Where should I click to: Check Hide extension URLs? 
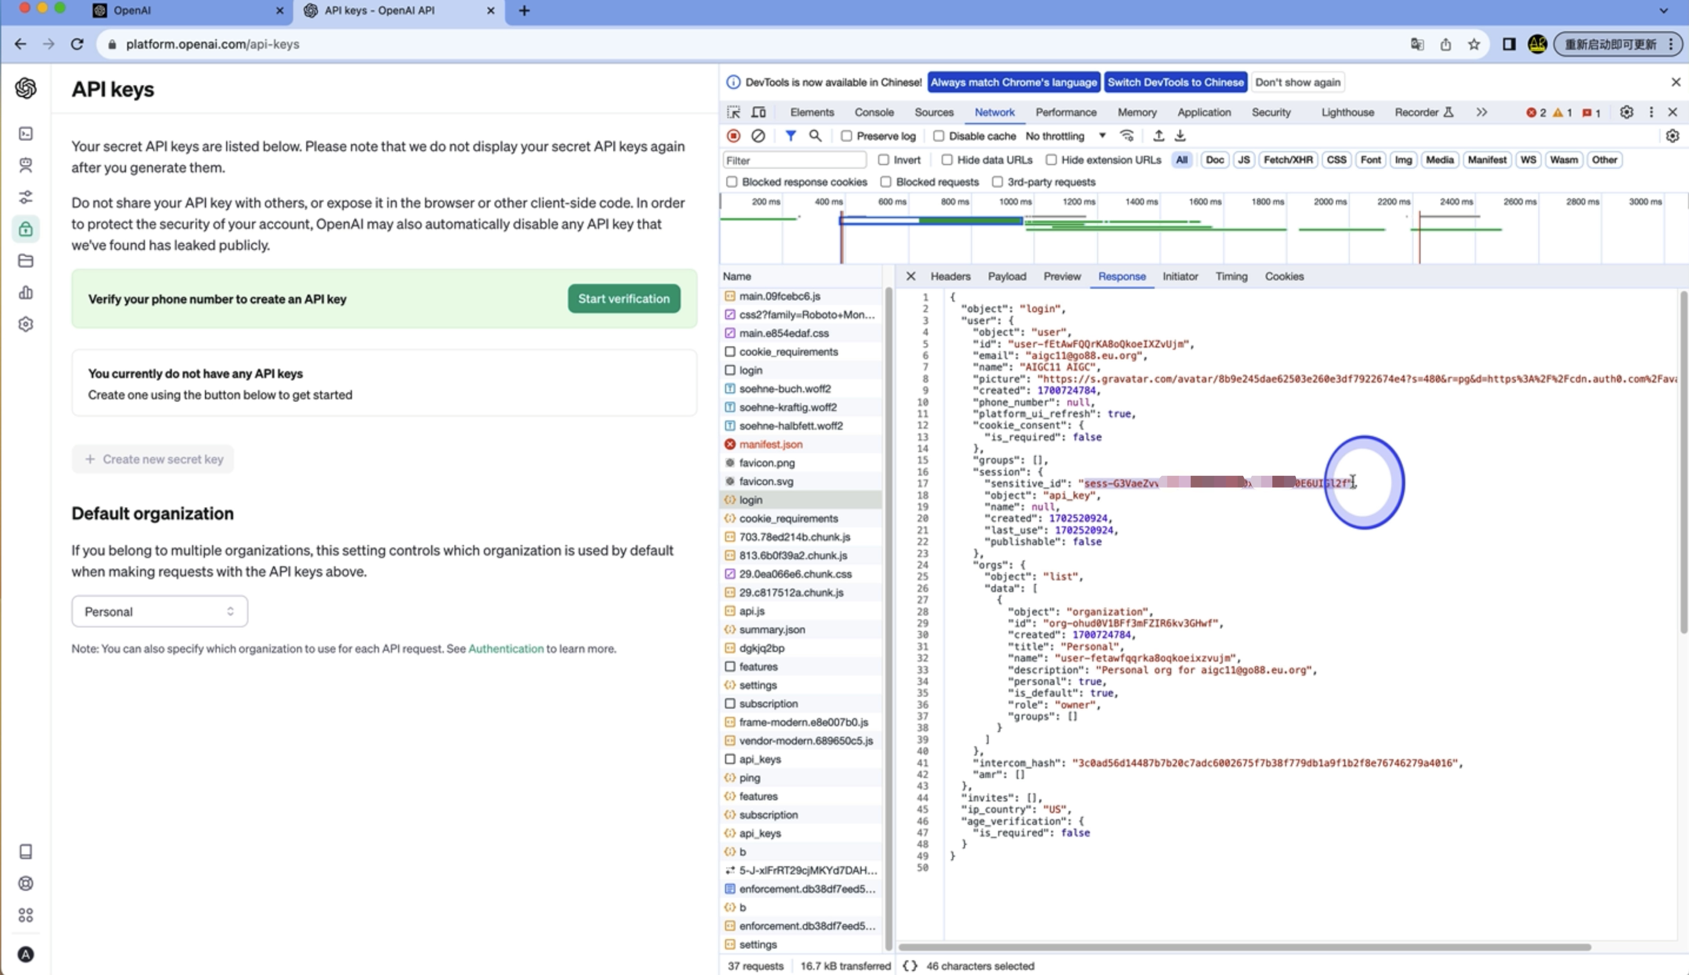coord(1051,160)
